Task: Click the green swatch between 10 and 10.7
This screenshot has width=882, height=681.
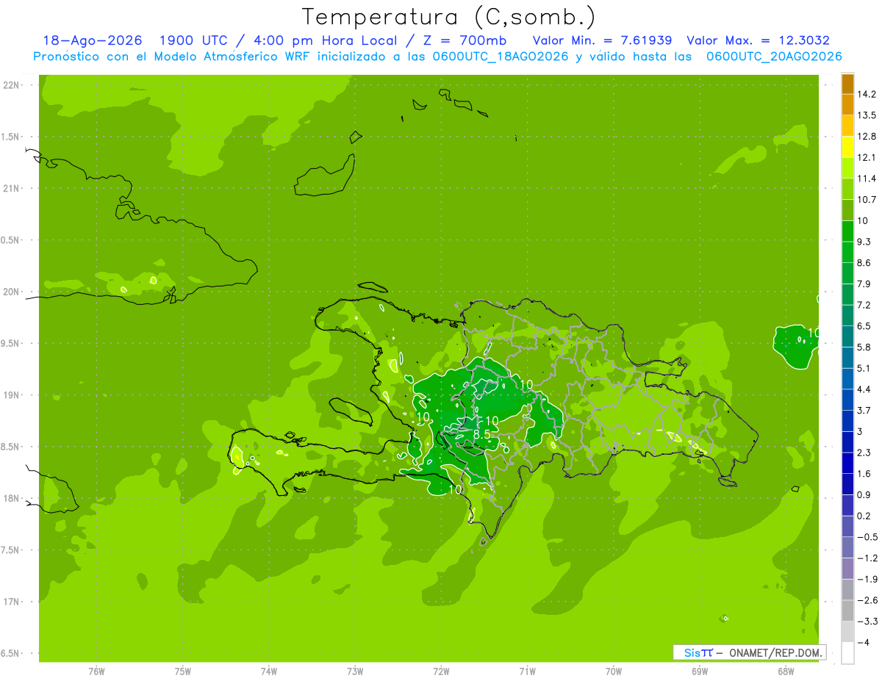Action: point(847,210)
